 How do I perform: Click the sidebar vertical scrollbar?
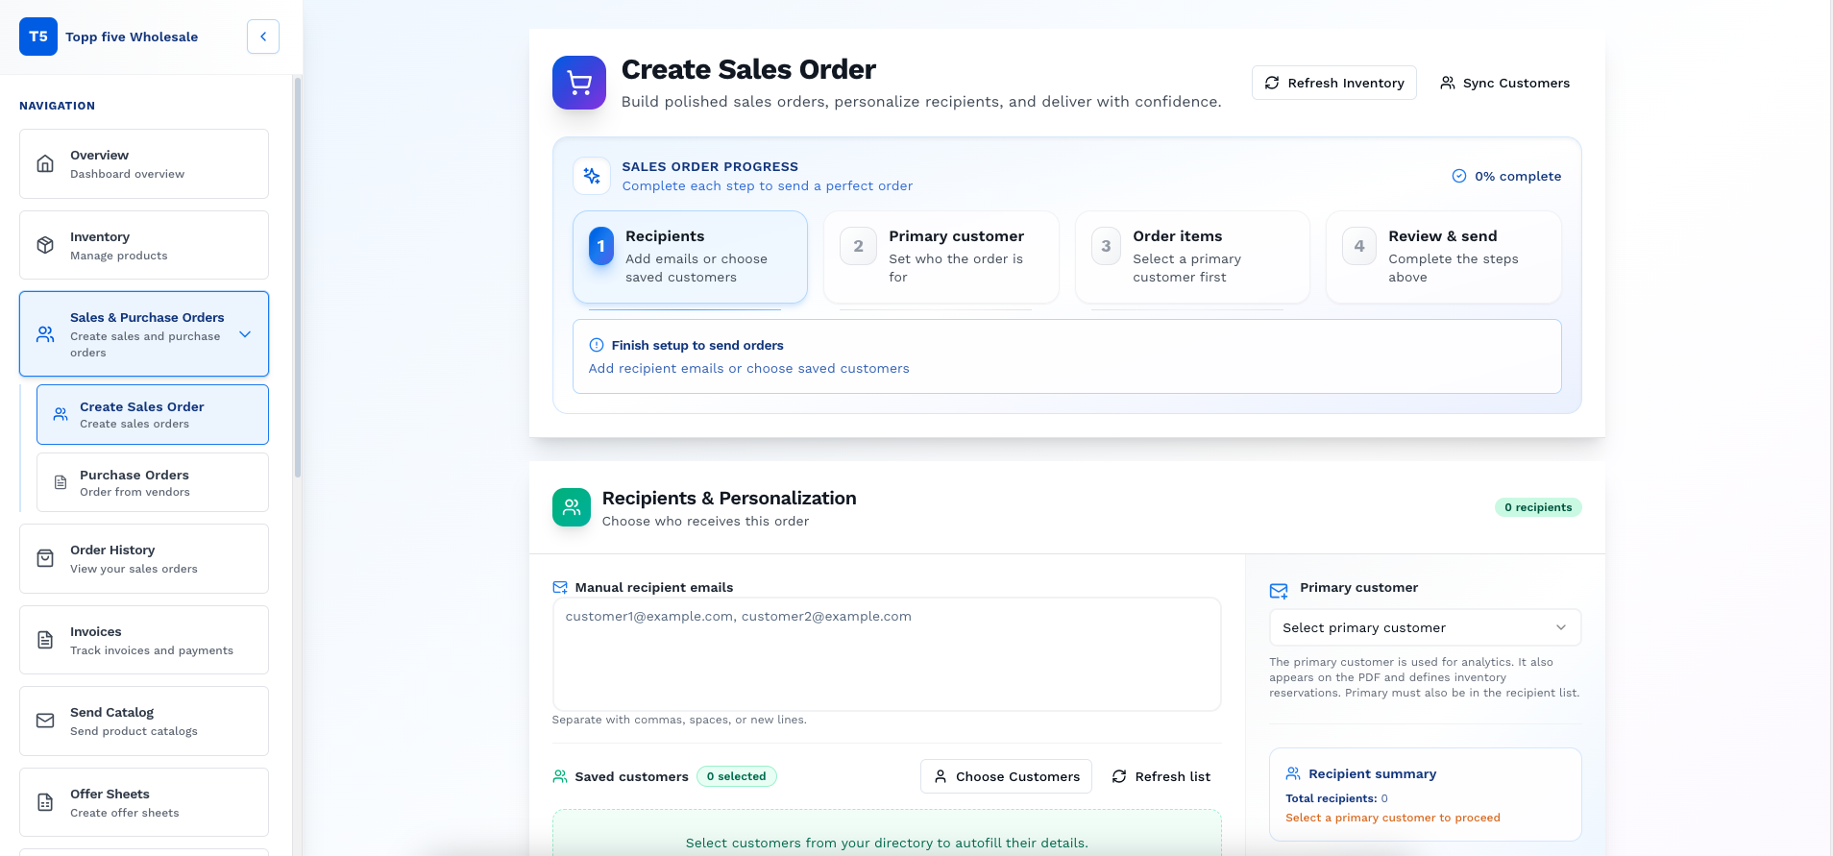click(x=298, y=279)
